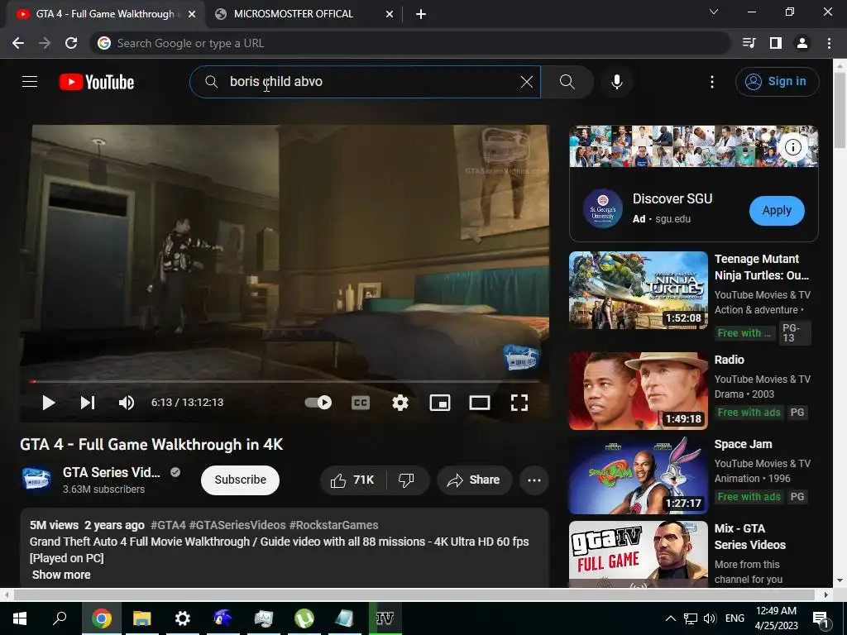Show hidden system tray icons
847x635 pixels.
[670, 618]
